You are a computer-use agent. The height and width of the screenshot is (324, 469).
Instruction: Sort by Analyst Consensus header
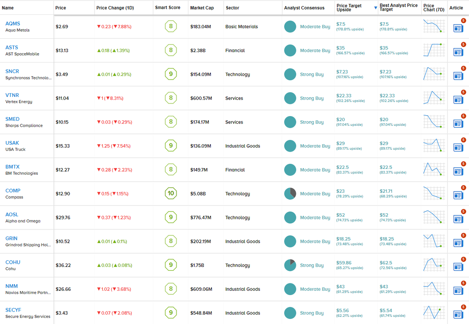click(304, 8)
